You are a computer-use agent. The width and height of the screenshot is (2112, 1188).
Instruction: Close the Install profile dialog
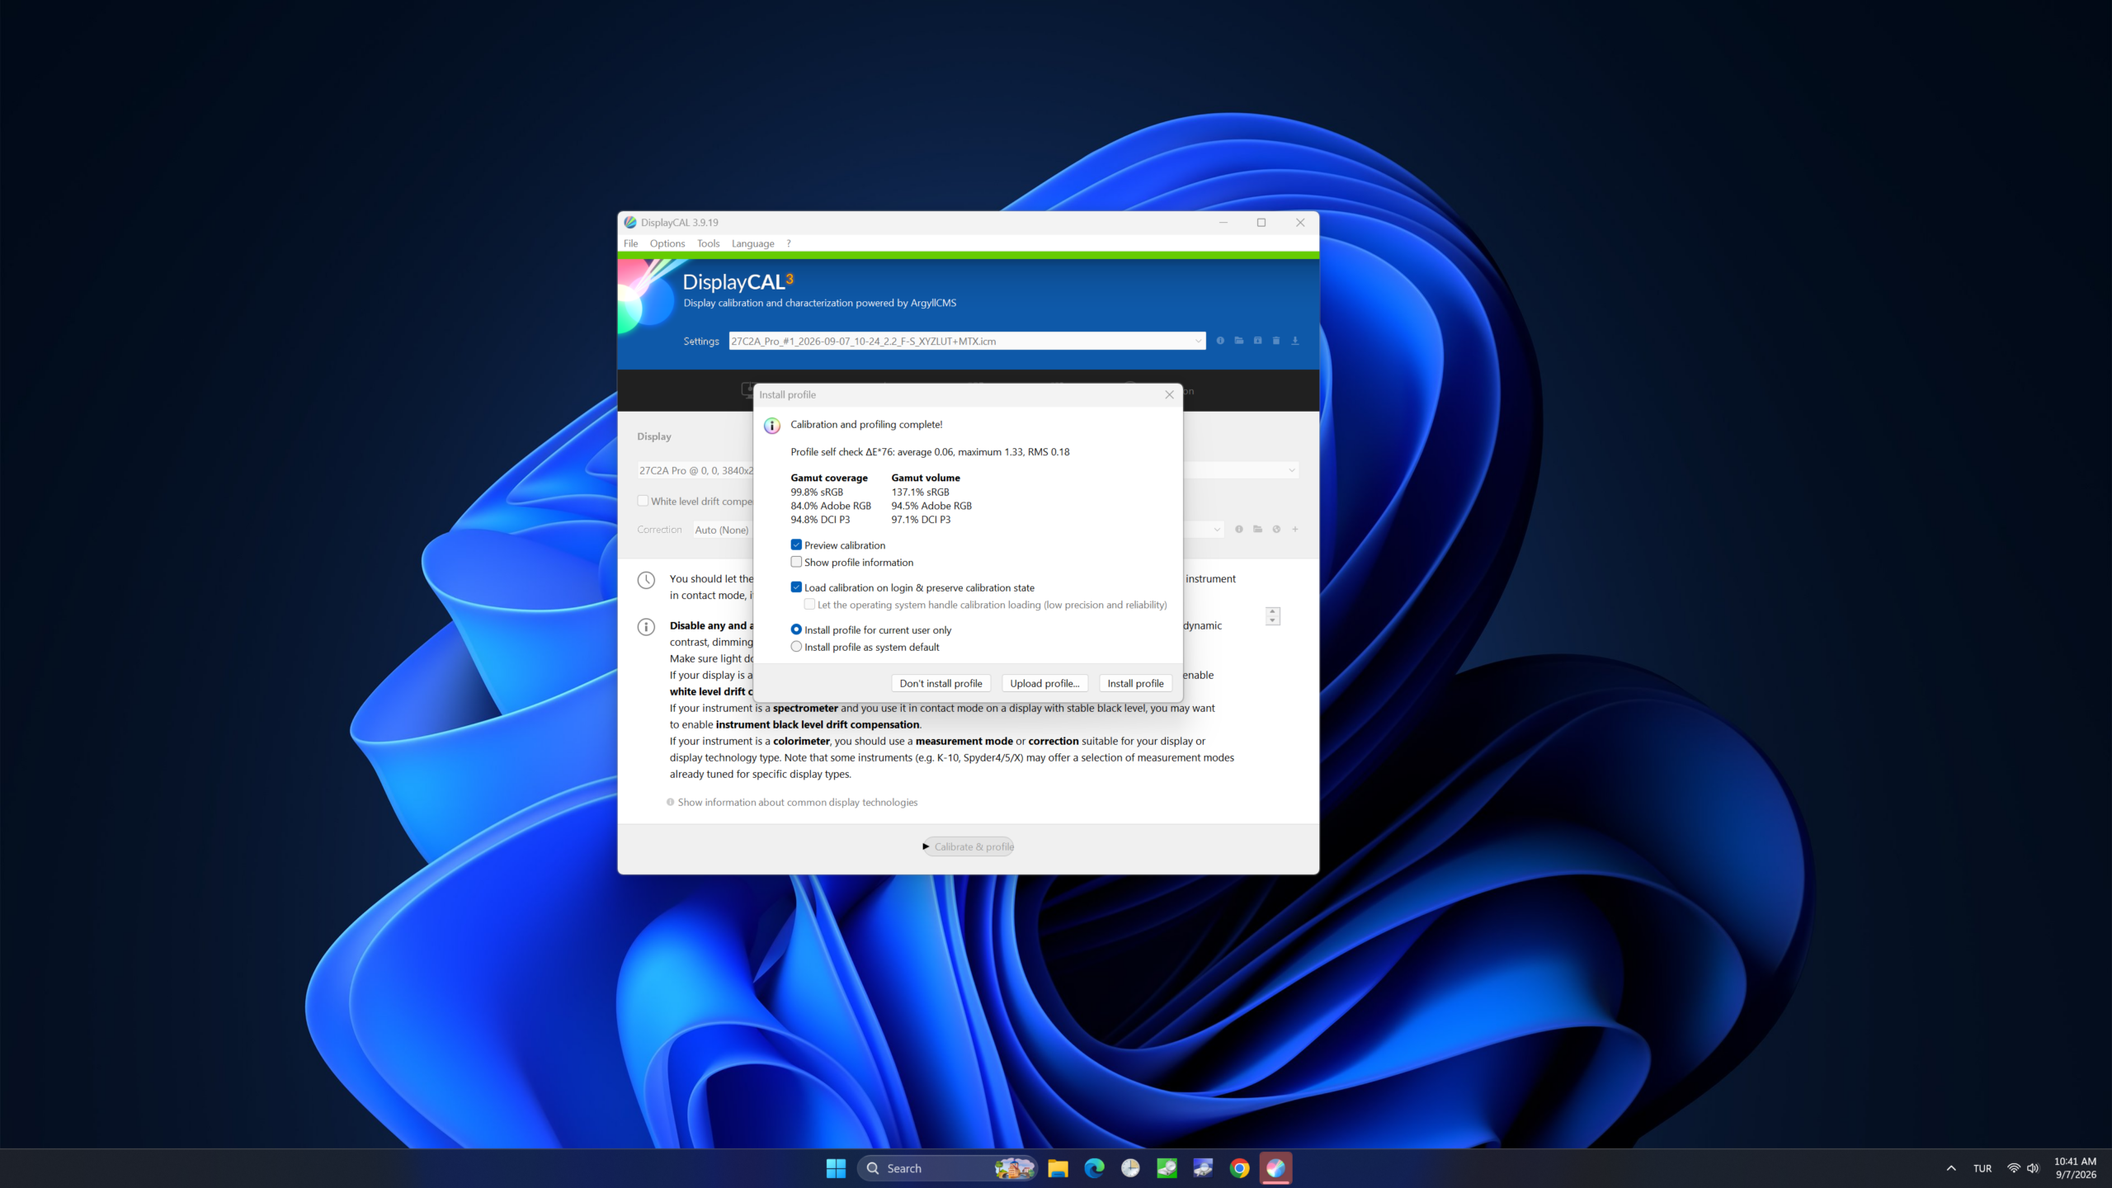point(1169,395)
